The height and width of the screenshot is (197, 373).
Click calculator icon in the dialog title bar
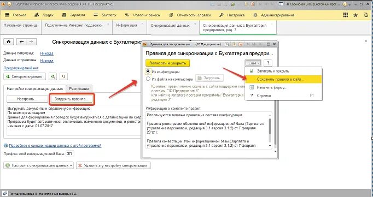coord(234,44)
